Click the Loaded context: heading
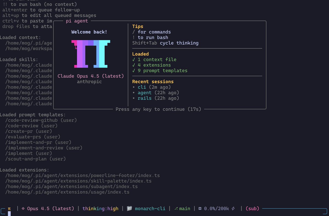The image size is (329, 216). pyautogui.click(x=21, y=38)
